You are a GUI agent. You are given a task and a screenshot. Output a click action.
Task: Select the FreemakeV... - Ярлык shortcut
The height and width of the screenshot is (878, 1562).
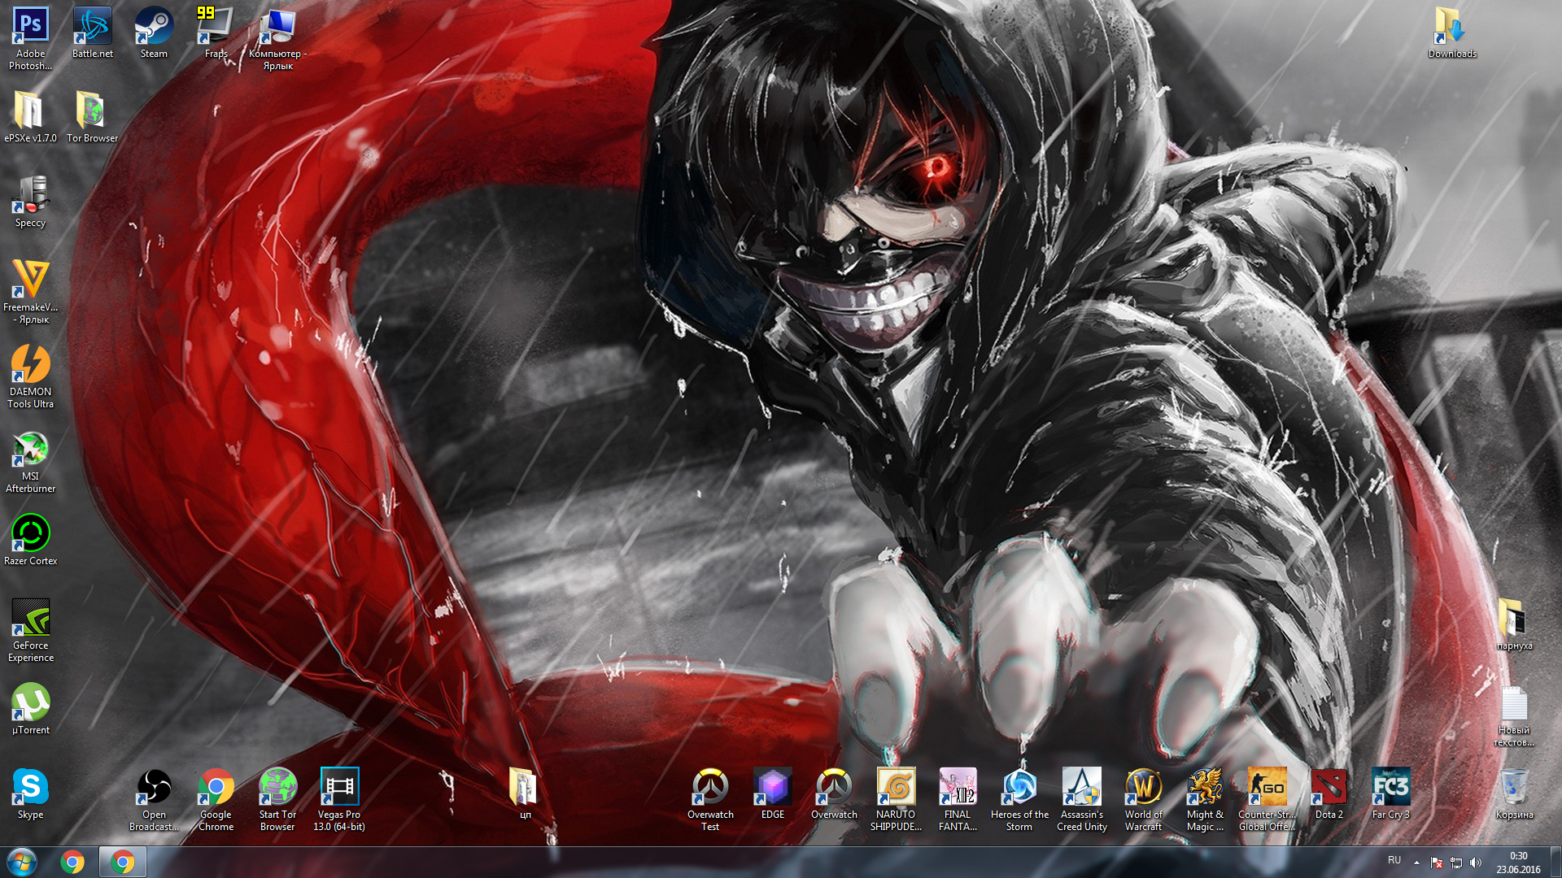(x=30, y=293)
